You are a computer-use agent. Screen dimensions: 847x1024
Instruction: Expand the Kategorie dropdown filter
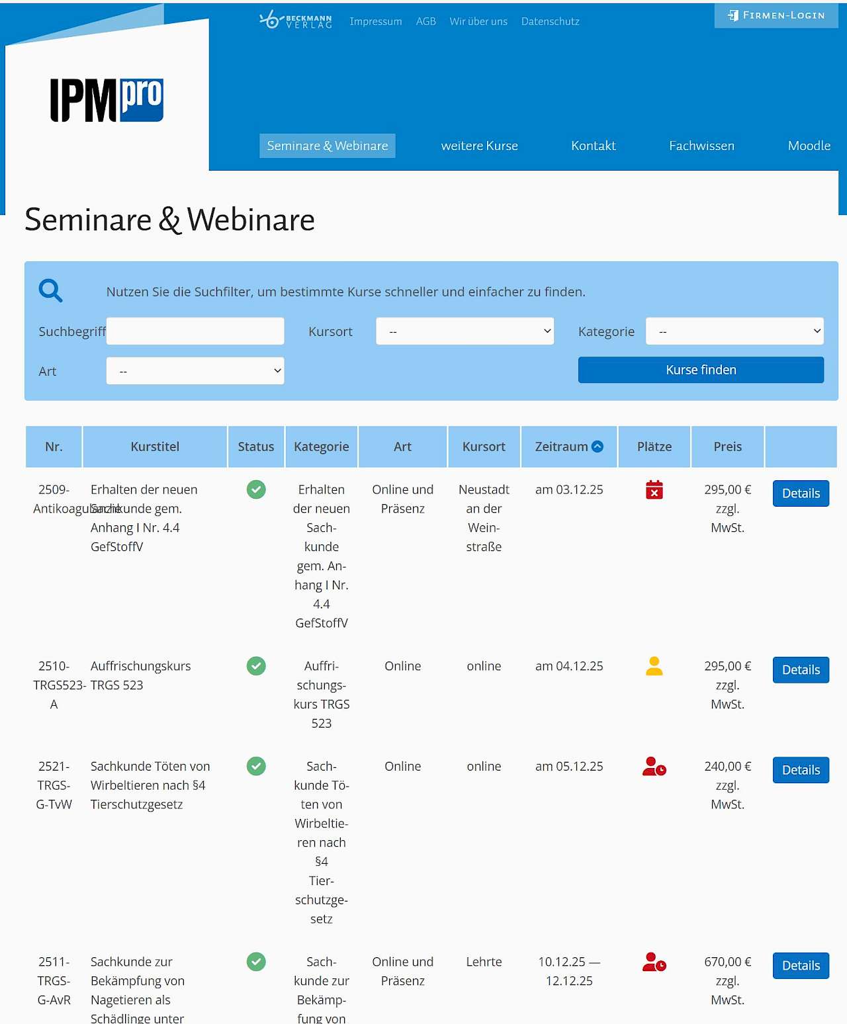coord(735,331)
